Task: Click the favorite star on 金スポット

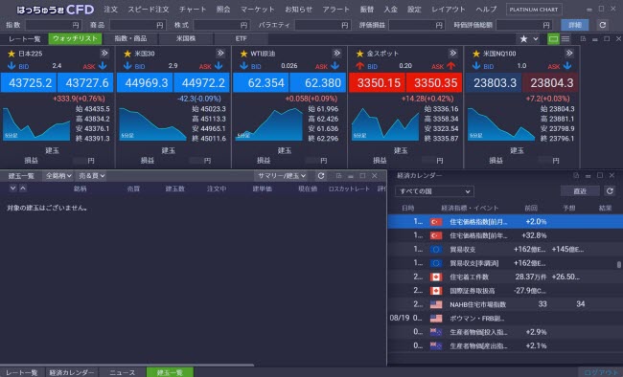Action: (359, 54)
